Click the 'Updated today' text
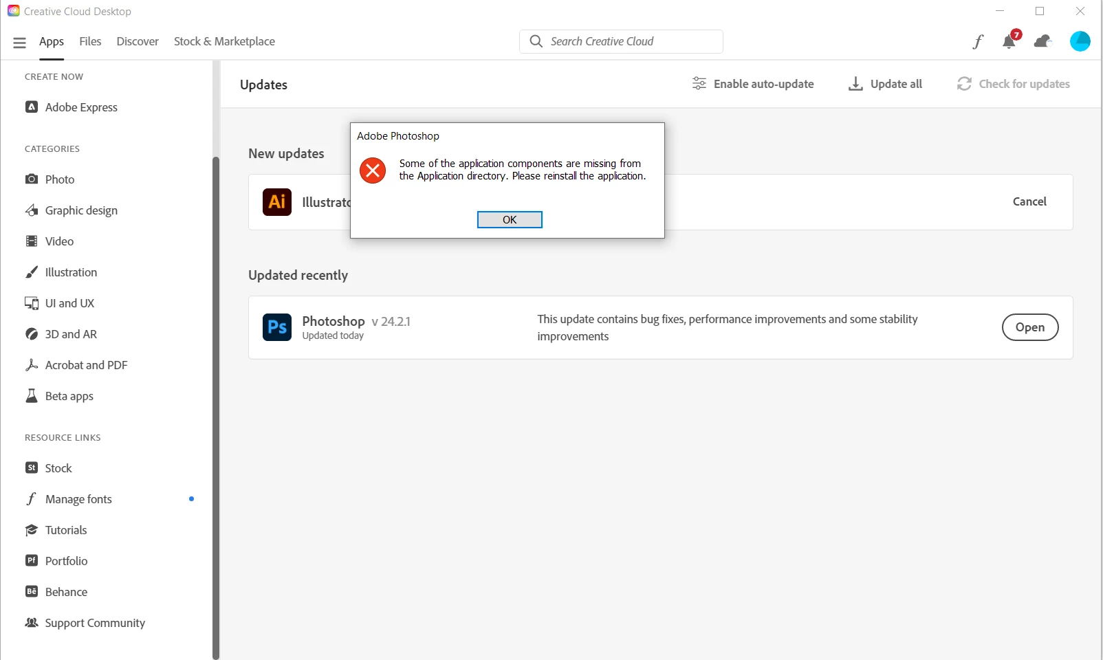The width and height of the screenshot is (1103, 660). point(333,335)
